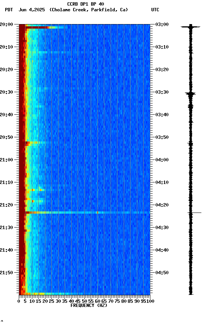Screen dimensions: 207x325
Task: Click the left time label "21:40"
Action: point(6,251)
